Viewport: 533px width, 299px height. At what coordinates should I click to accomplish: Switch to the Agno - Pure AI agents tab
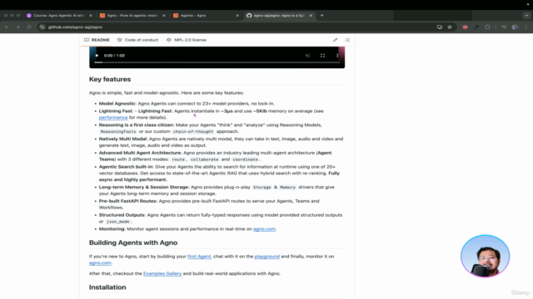(x=132, y=16)
